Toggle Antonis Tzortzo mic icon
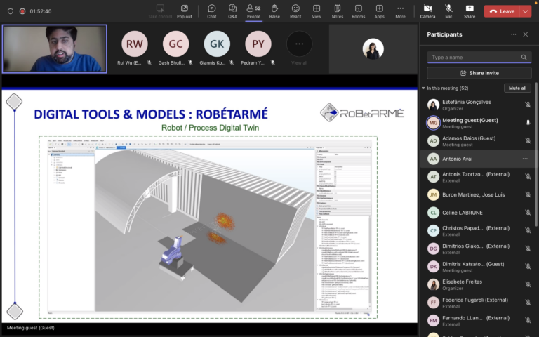 point(528,177)
